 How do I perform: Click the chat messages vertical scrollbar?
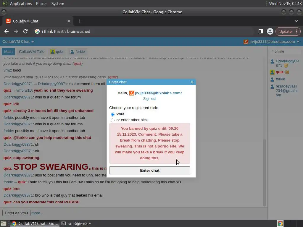[264, 172]
